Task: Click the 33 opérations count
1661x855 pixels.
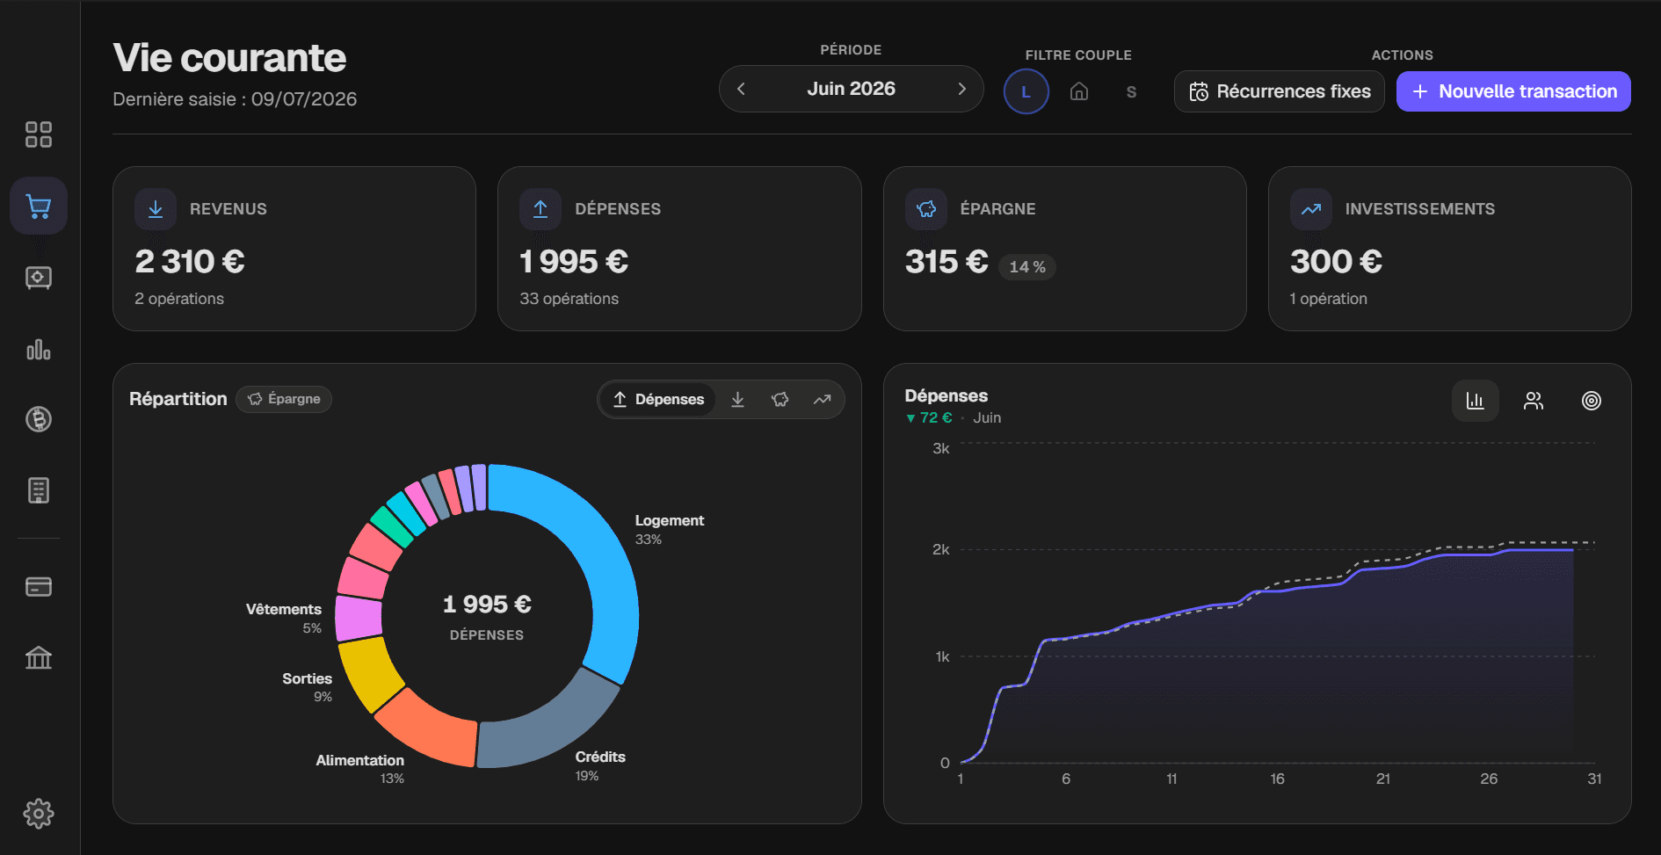Action: (x=569, y=299)
